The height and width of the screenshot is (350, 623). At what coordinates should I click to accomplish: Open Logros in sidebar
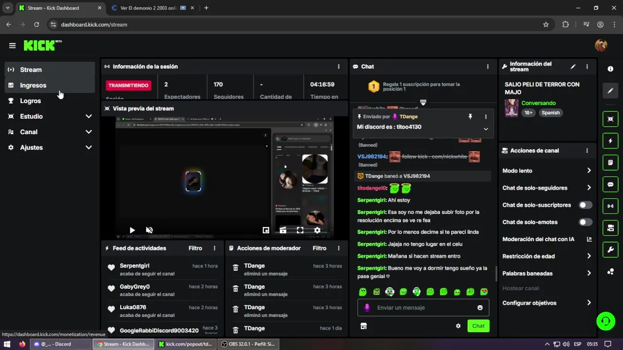click(x=50, y=101)
